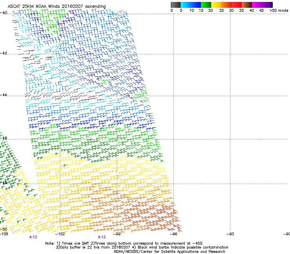Click the legend tick label '30'
290x254 pixels.
231,10
